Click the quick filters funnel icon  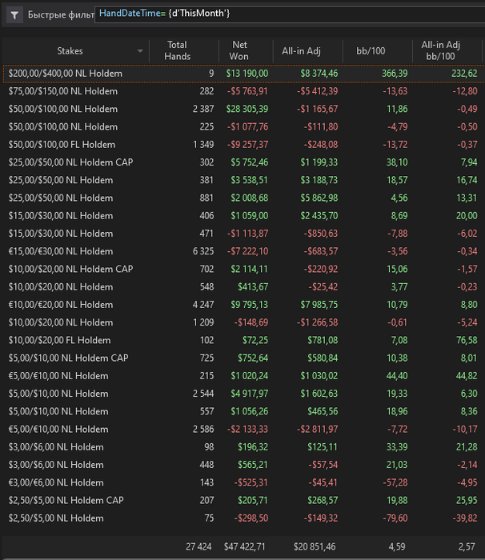[x=14, y=15]
